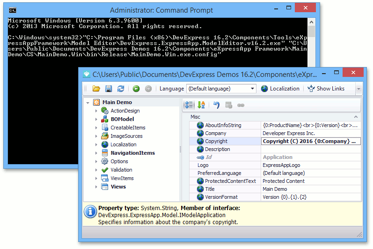Edit the Copyright property value field
The height and width of the screenshot is (249, 373).
[x=311, y=141]
